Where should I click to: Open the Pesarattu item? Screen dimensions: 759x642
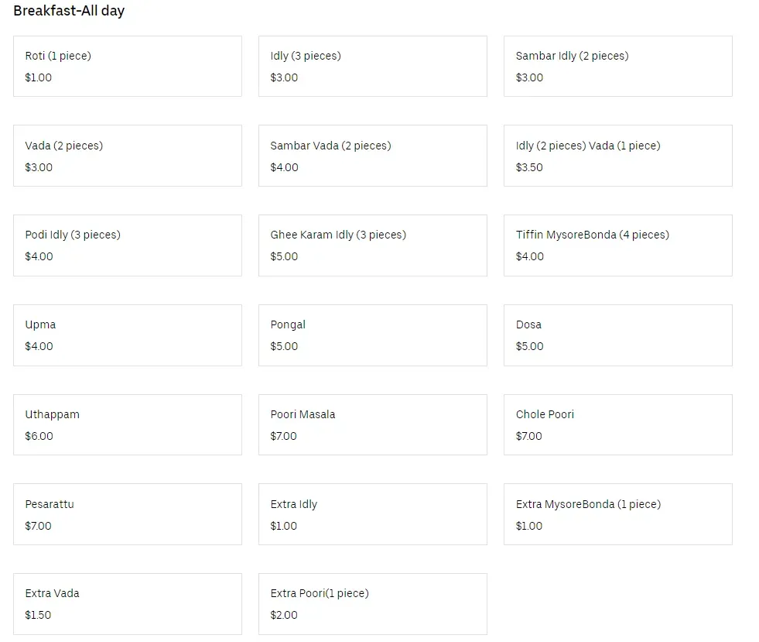[x=127, y=514]
